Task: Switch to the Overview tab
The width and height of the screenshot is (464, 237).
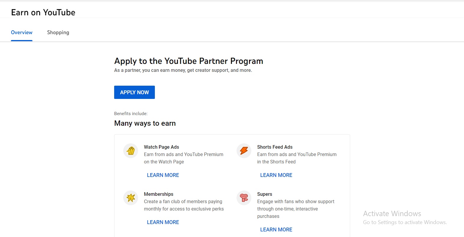Action: coord(22,32)
